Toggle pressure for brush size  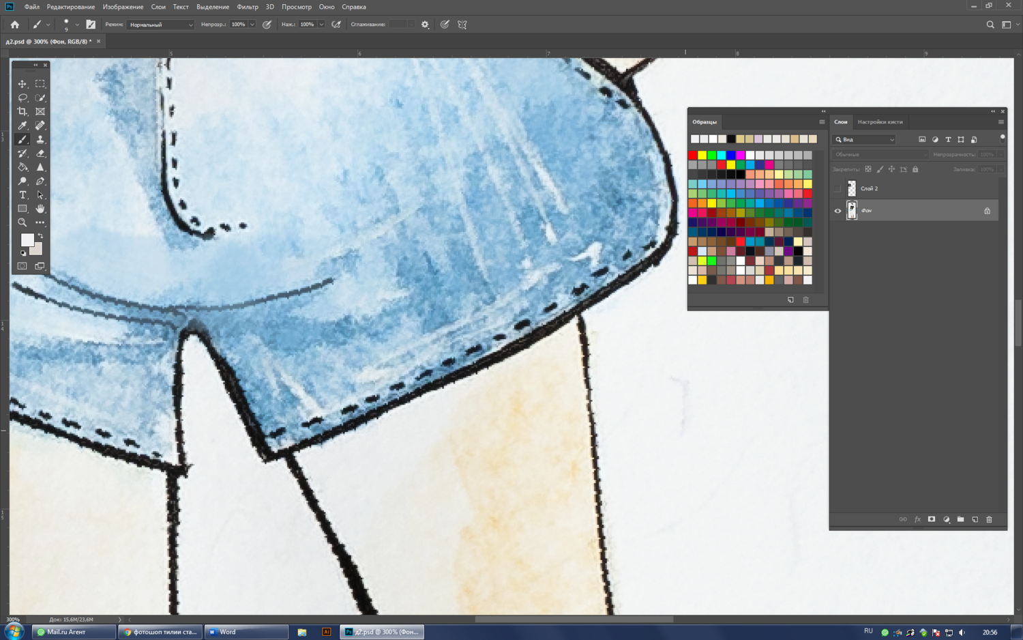point(445,25)
